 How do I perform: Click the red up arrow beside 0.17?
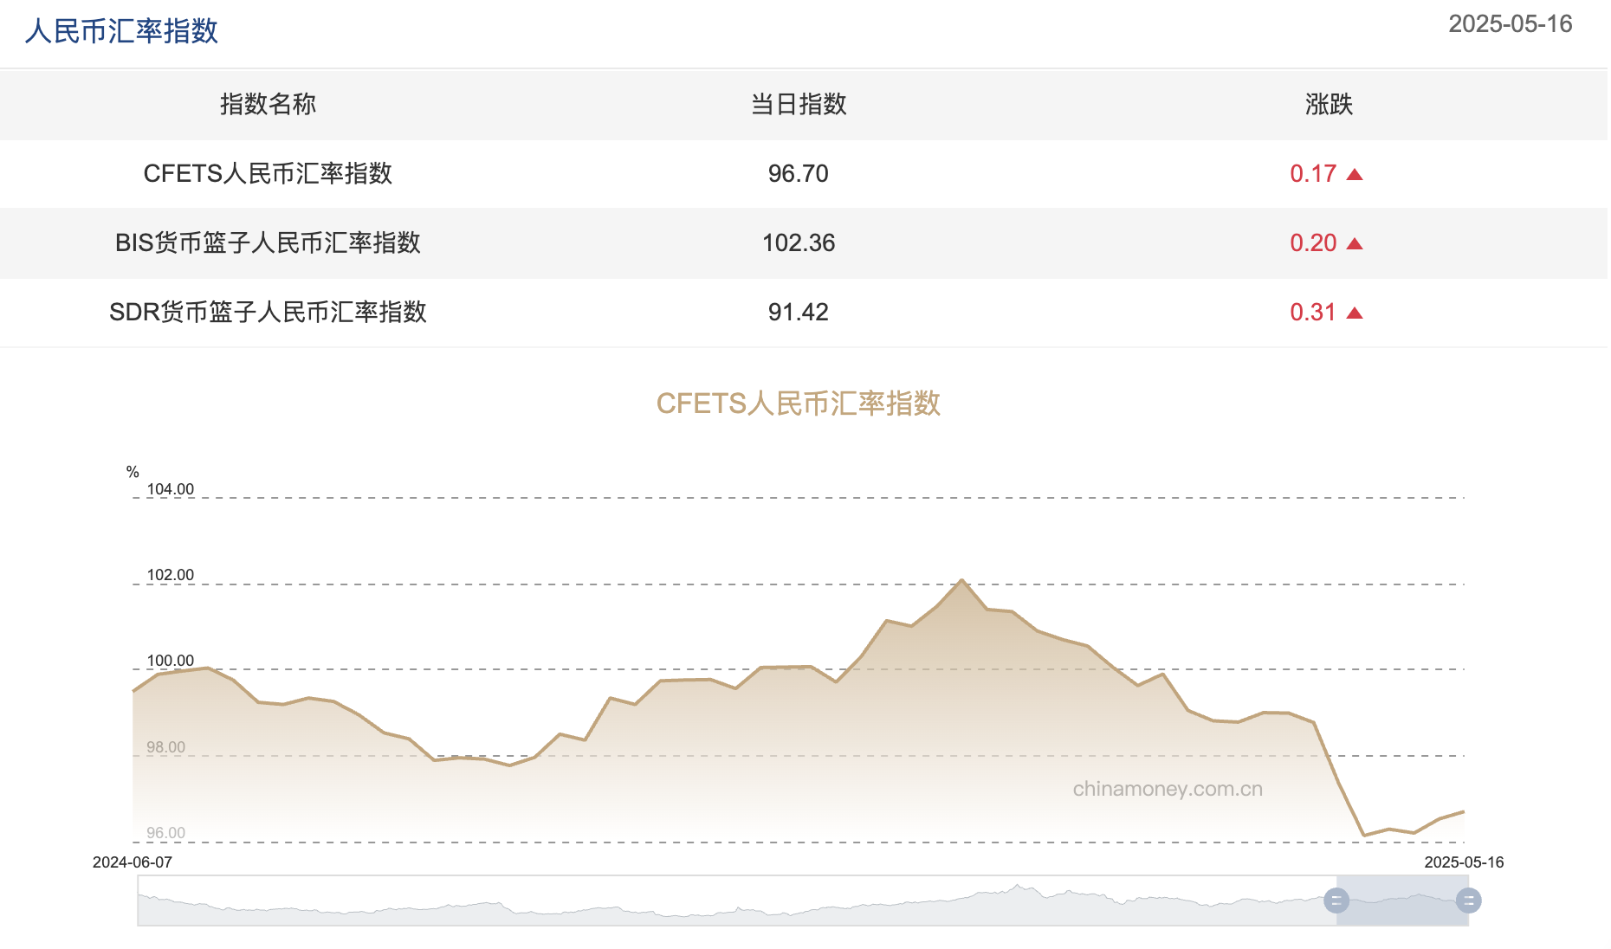tap(1355, 173)
